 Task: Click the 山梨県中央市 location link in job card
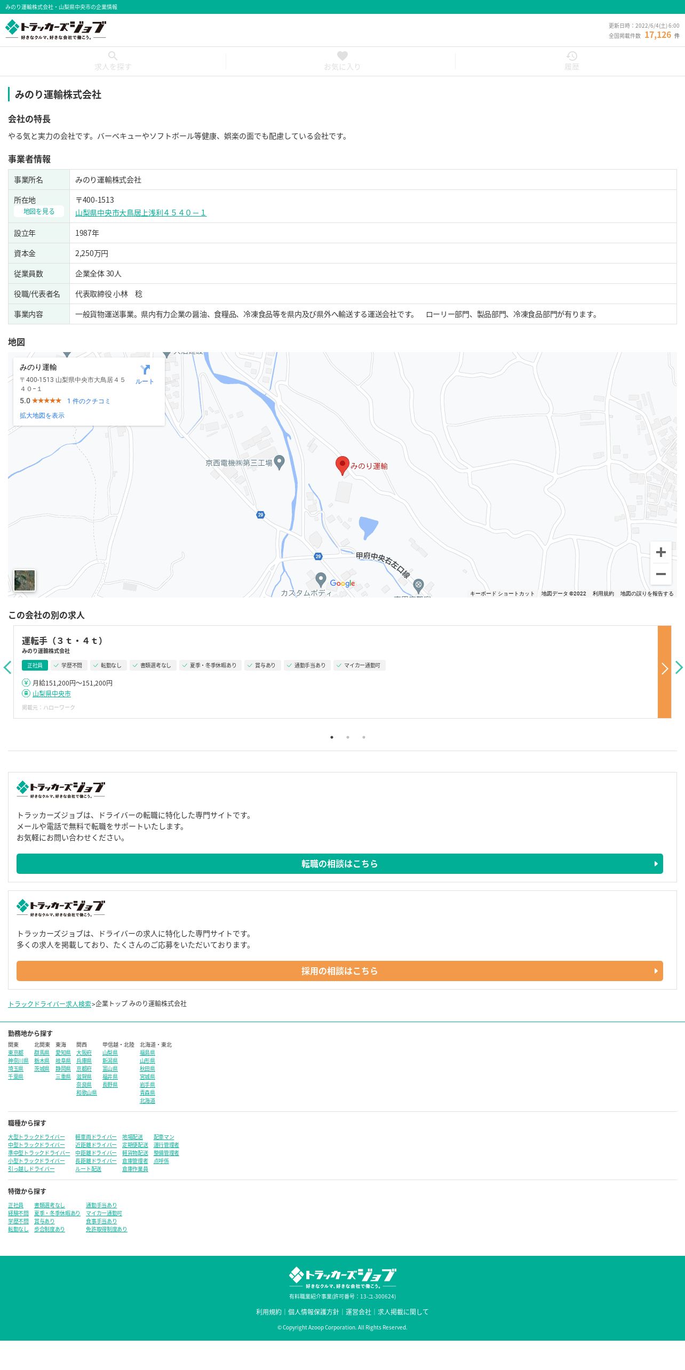point(52,694)
